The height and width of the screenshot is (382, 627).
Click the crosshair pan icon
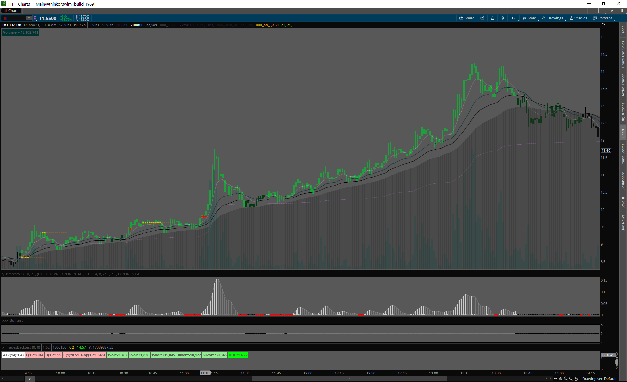[x=561, y=379]
